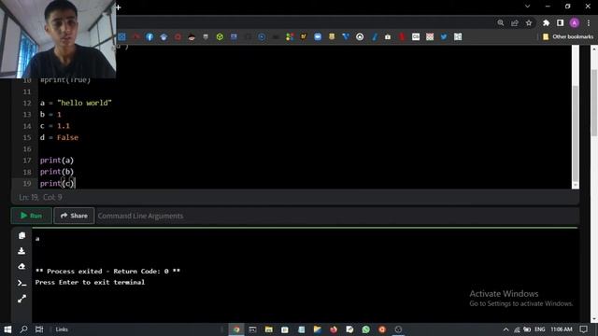This screenshot has height=336, width=598.
Task: Switch to Chrome in the taskbar
Action: [236, 329]
